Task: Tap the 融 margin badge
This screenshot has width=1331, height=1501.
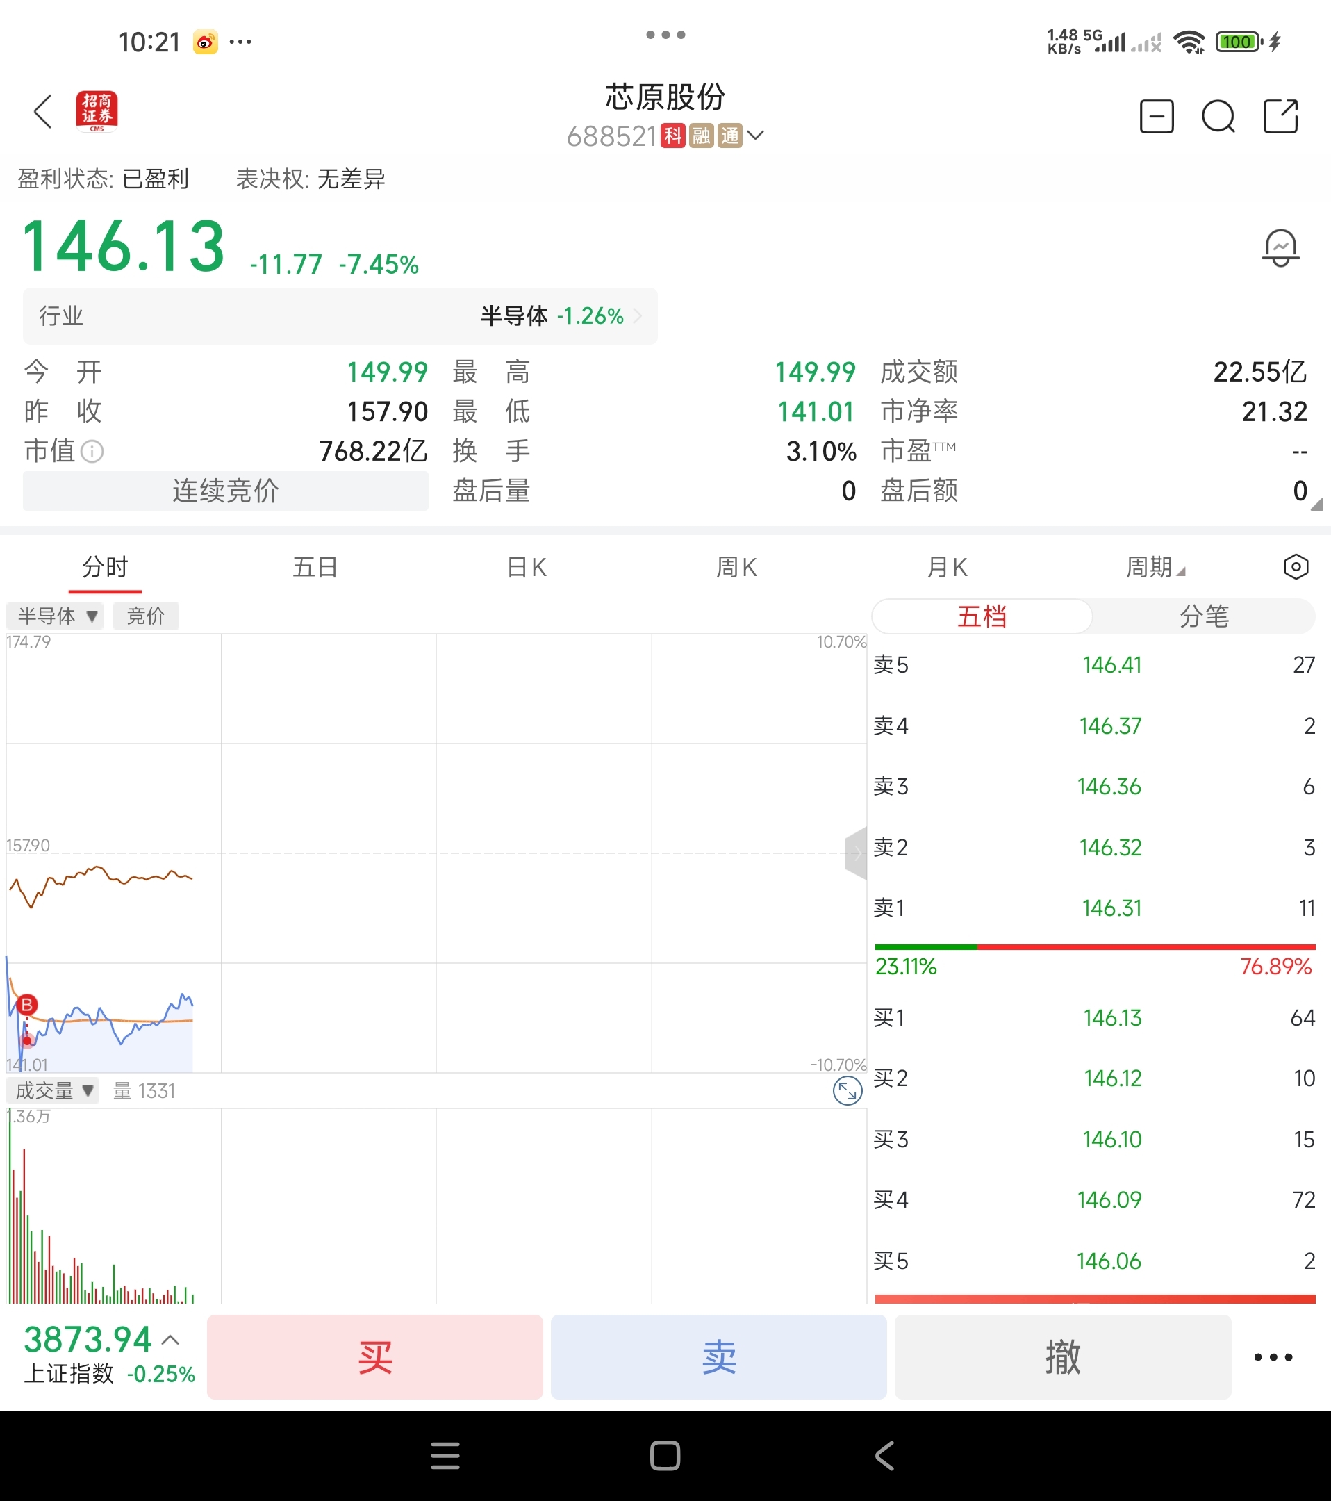Action: pos(701,136)
